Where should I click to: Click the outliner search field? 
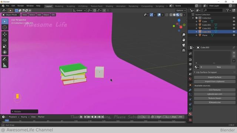(213, 10)
